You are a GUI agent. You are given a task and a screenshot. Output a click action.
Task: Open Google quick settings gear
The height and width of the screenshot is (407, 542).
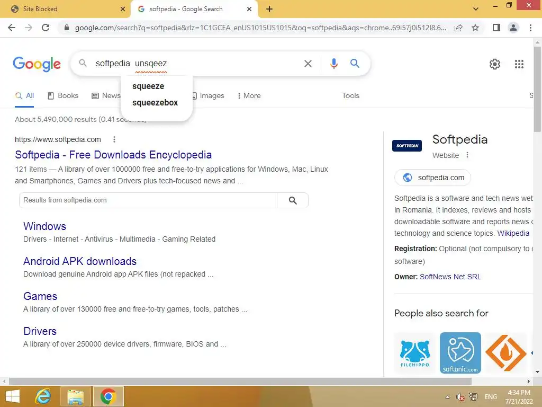(495, 64)
